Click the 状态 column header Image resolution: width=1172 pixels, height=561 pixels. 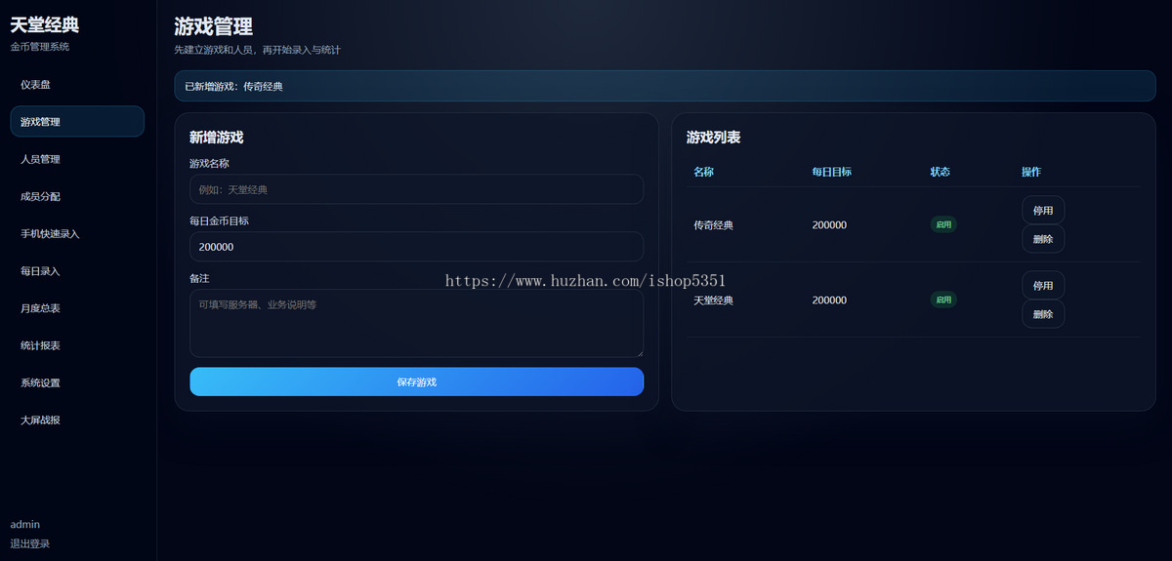(940, 172)
